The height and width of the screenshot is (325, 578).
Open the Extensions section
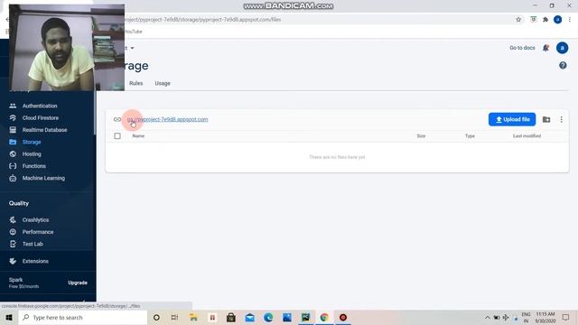[35, 261]
